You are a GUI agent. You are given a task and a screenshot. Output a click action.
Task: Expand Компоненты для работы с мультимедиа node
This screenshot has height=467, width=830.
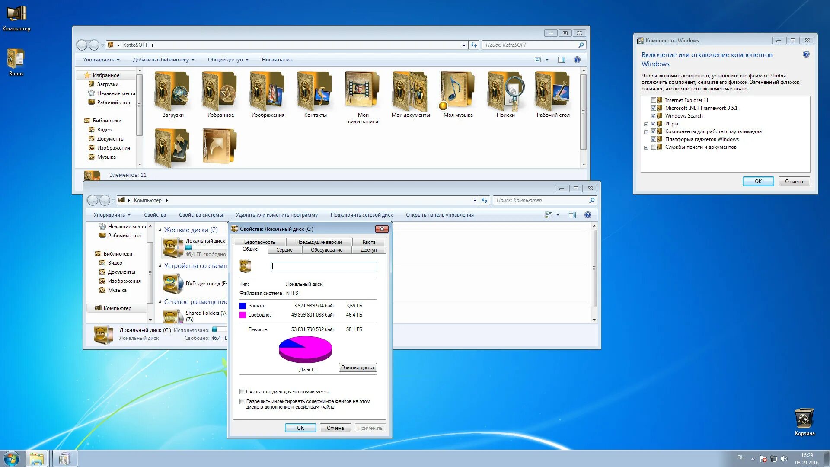click(x=646, y=132)
